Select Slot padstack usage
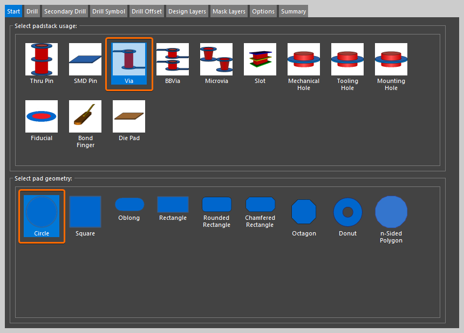 [x=260, y=59]
